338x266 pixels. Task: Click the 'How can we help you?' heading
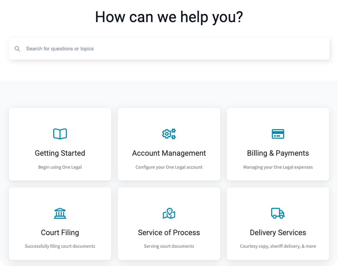[x=169, y=17]
